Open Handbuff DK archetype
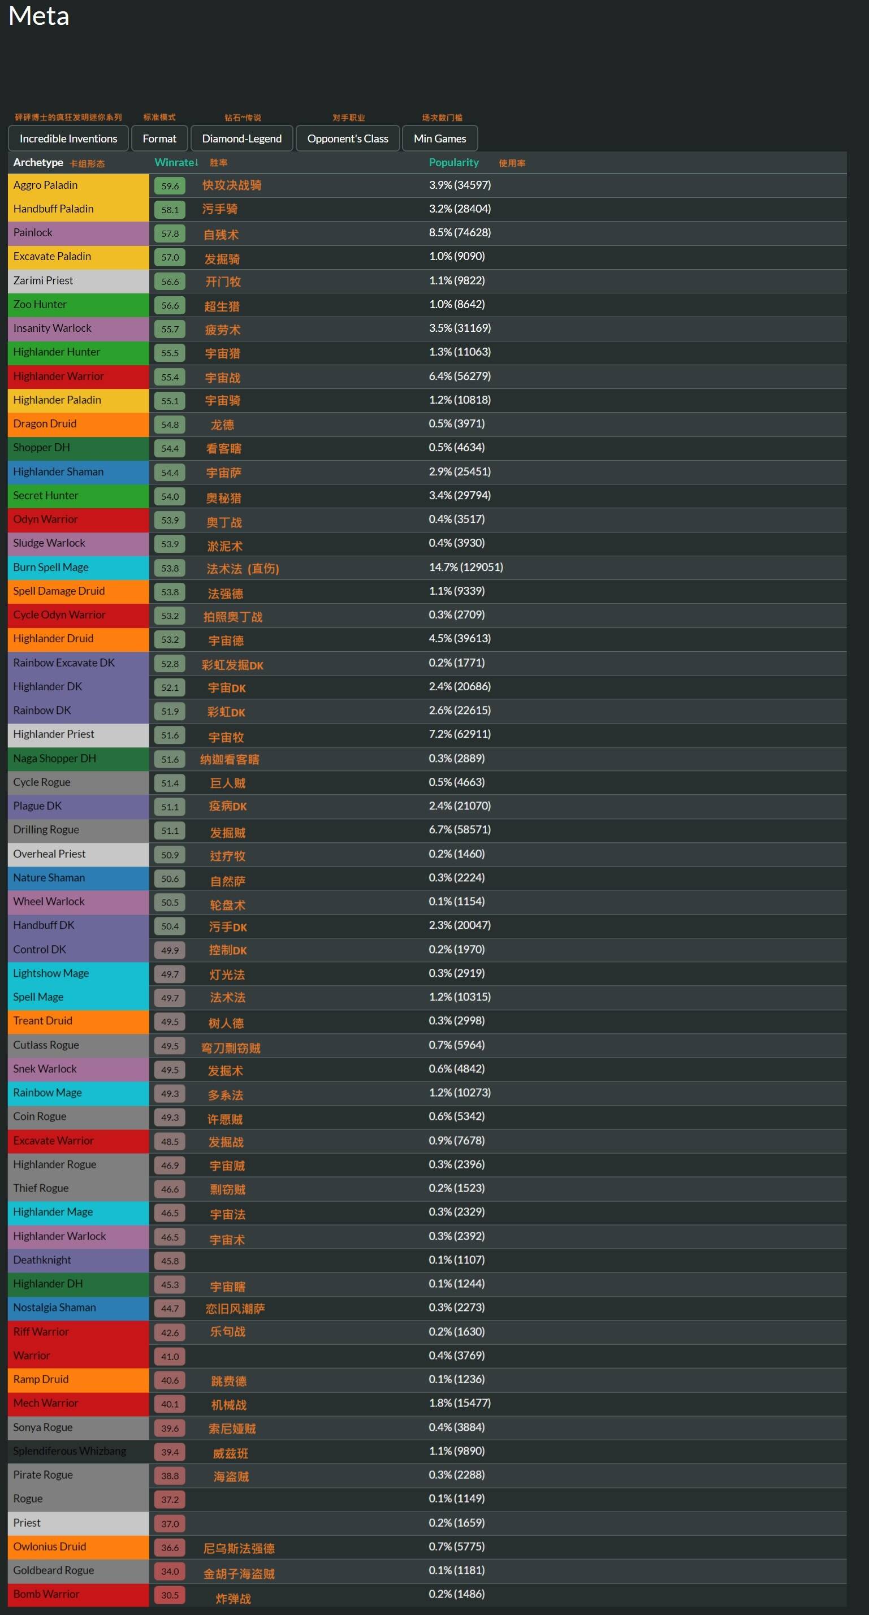Screen dimensions: 869x1615 tap(79, 926)
